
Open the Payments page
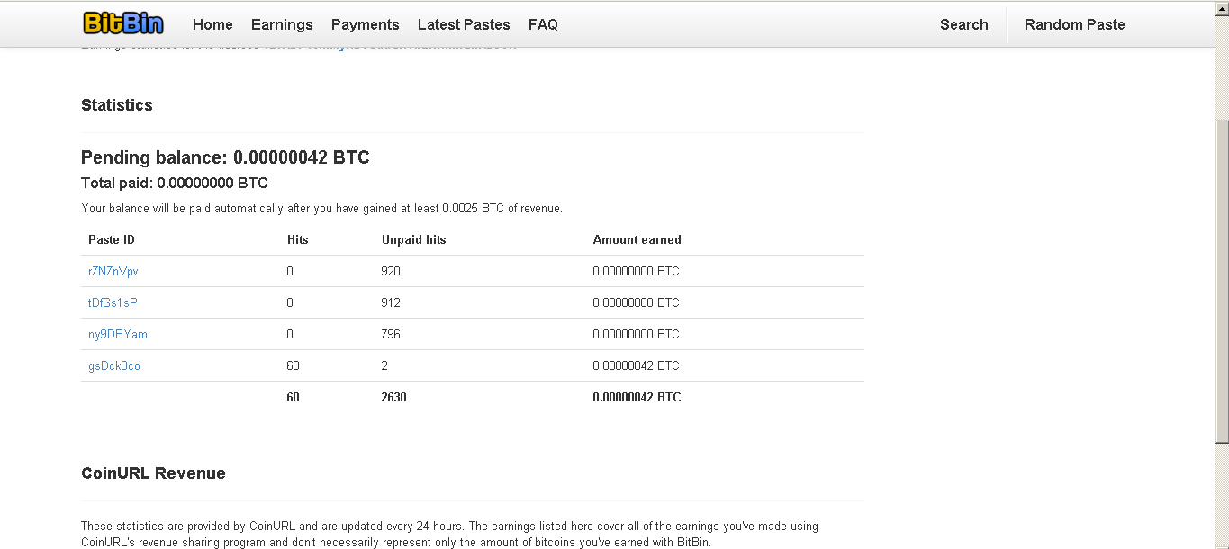(365, 25)
